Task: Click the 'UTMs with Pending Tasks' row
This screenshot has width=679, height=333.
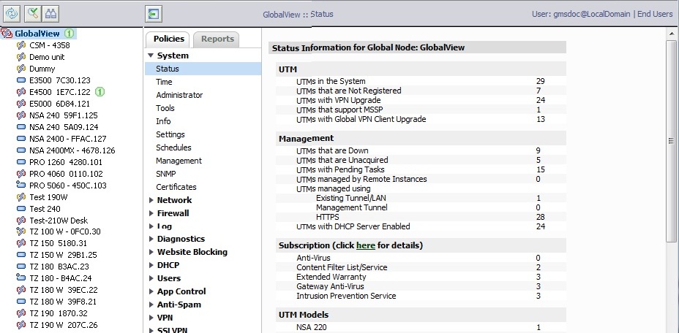Action: tap(421, 169)
